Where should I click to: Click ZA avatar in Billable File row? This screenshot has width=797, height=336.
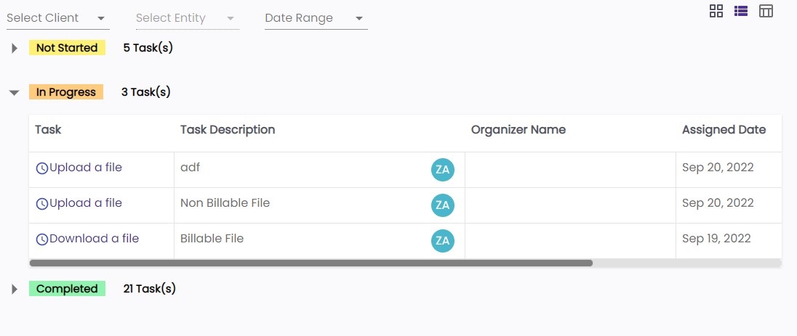(442, 241)
